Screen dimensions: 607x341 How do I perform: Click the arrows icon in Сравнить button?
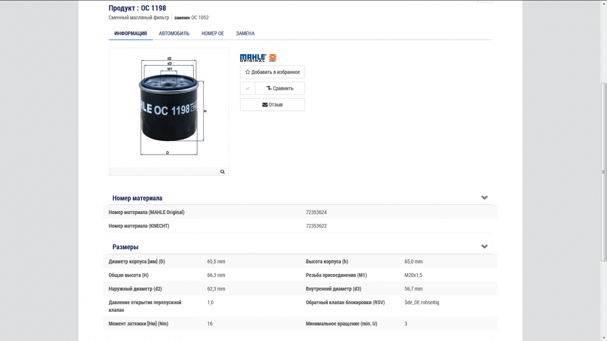point(269,88)
